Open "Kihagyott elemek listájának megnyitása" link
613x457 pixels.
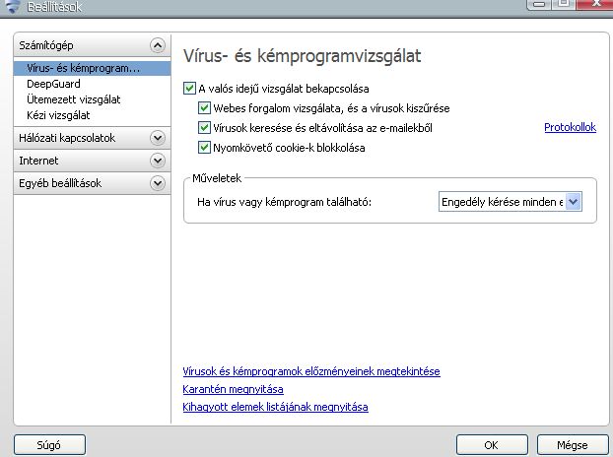coord(275,407)
